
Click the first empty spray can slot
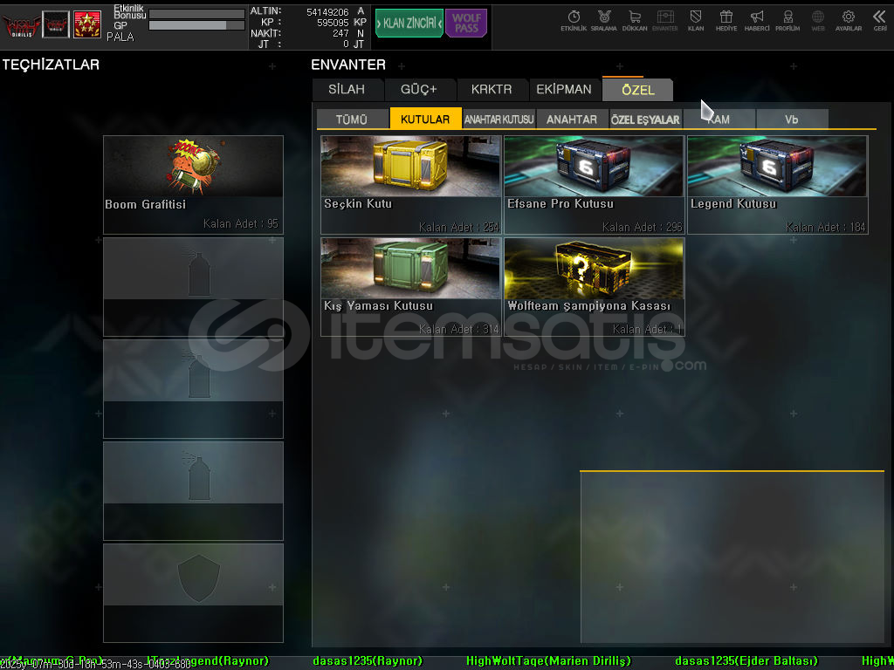click(x=193, y=286)
